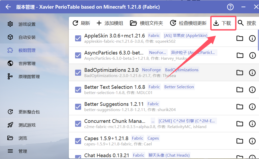The image size is (259, 159).
Task: Click Fabric tag on AppleSkin row
Action: point(154,36)
